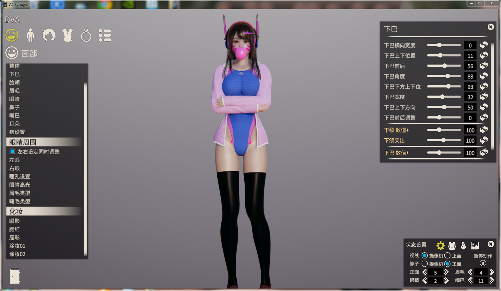This screenshot has height=291, width=501.
Task: Select 正面 radio for 视线
Action: coord(447,256)
